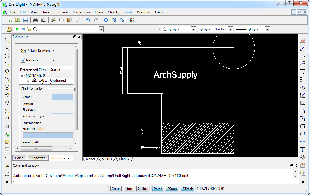310x195 pixels.
Task: Select the Rectangle draw tool
Action: (7, 64)
